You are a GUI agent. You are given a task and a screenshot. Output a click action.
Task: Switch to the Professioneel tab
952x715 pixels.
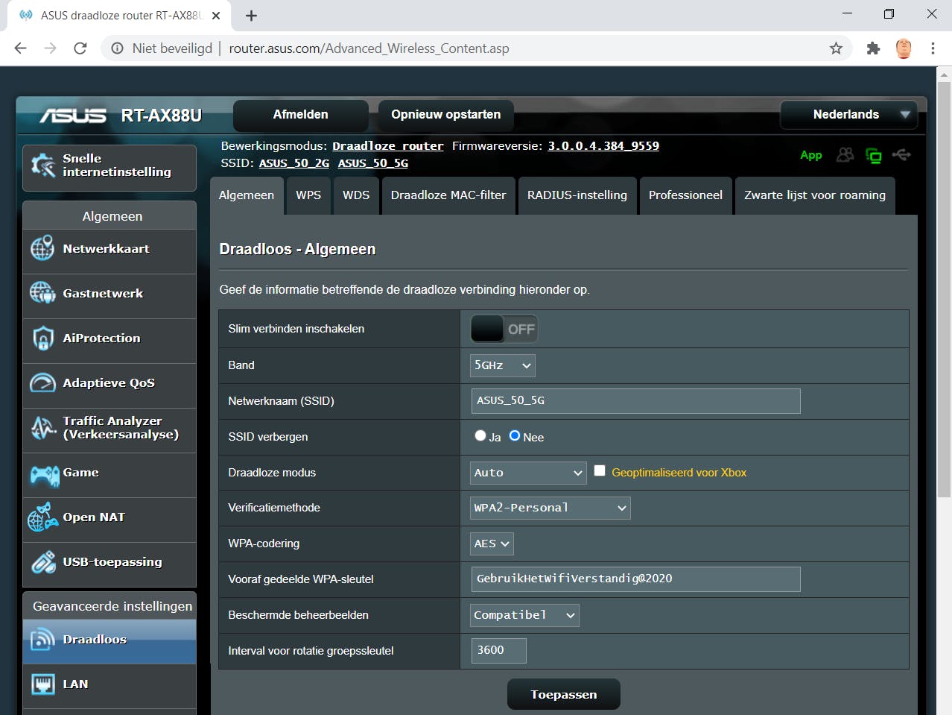pyautogui.click(x=685, y=195)
